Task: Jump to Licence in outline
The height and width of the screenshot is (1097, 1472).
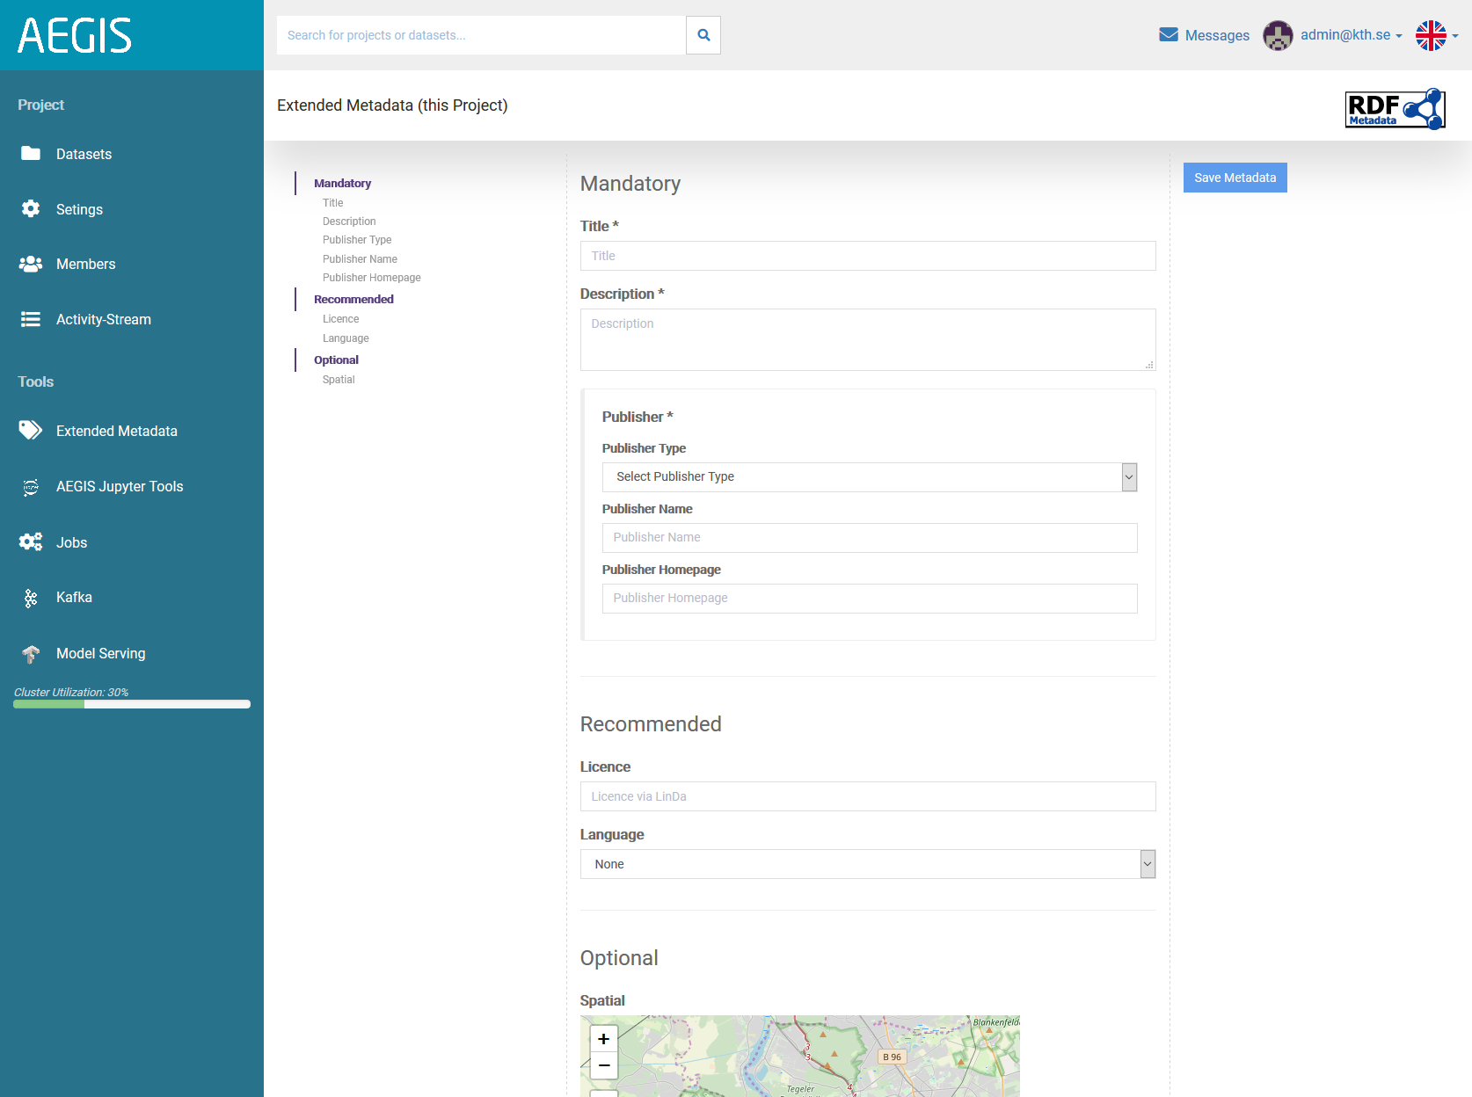Action: tap(340, 319)
